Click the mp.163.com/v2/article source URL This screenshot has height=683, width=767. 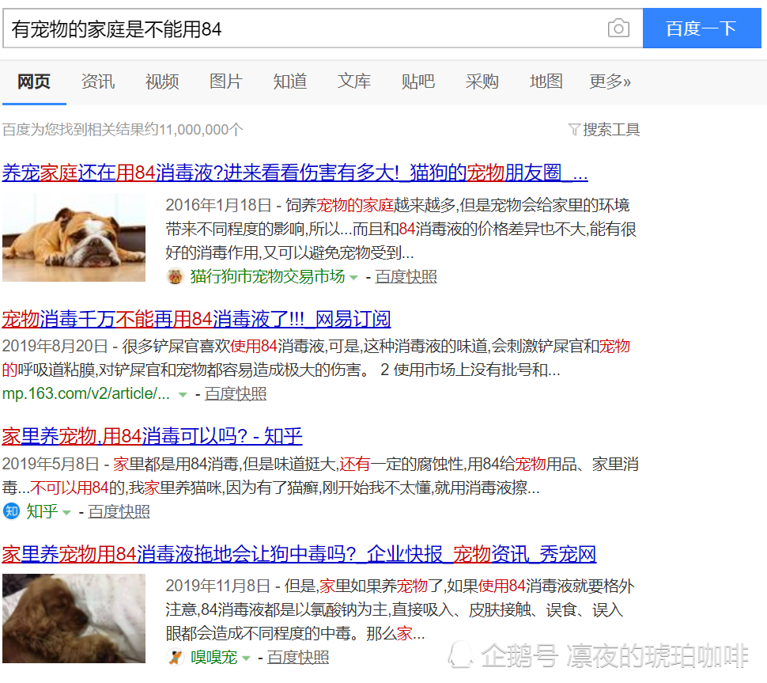coord(86,393)
